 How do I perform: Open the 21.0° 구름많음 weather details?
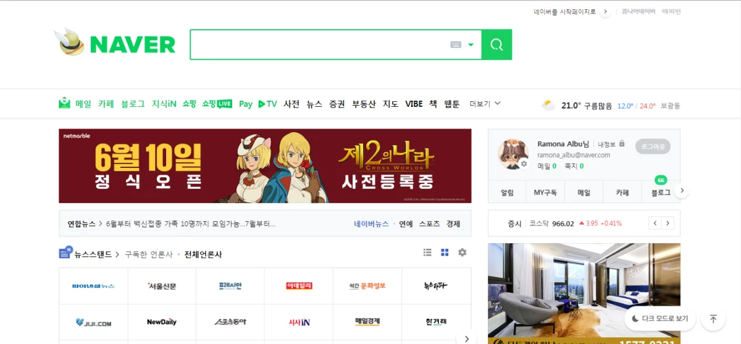tap(587, 105)
